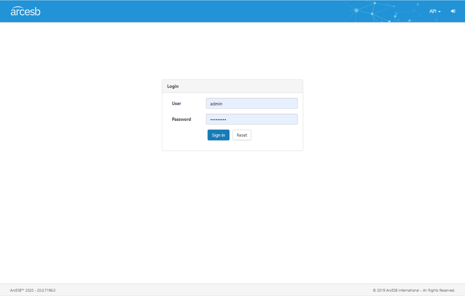Screen dimensions: 465x296
Task: Click the Sign in button
Action: [x=218, y=135]
